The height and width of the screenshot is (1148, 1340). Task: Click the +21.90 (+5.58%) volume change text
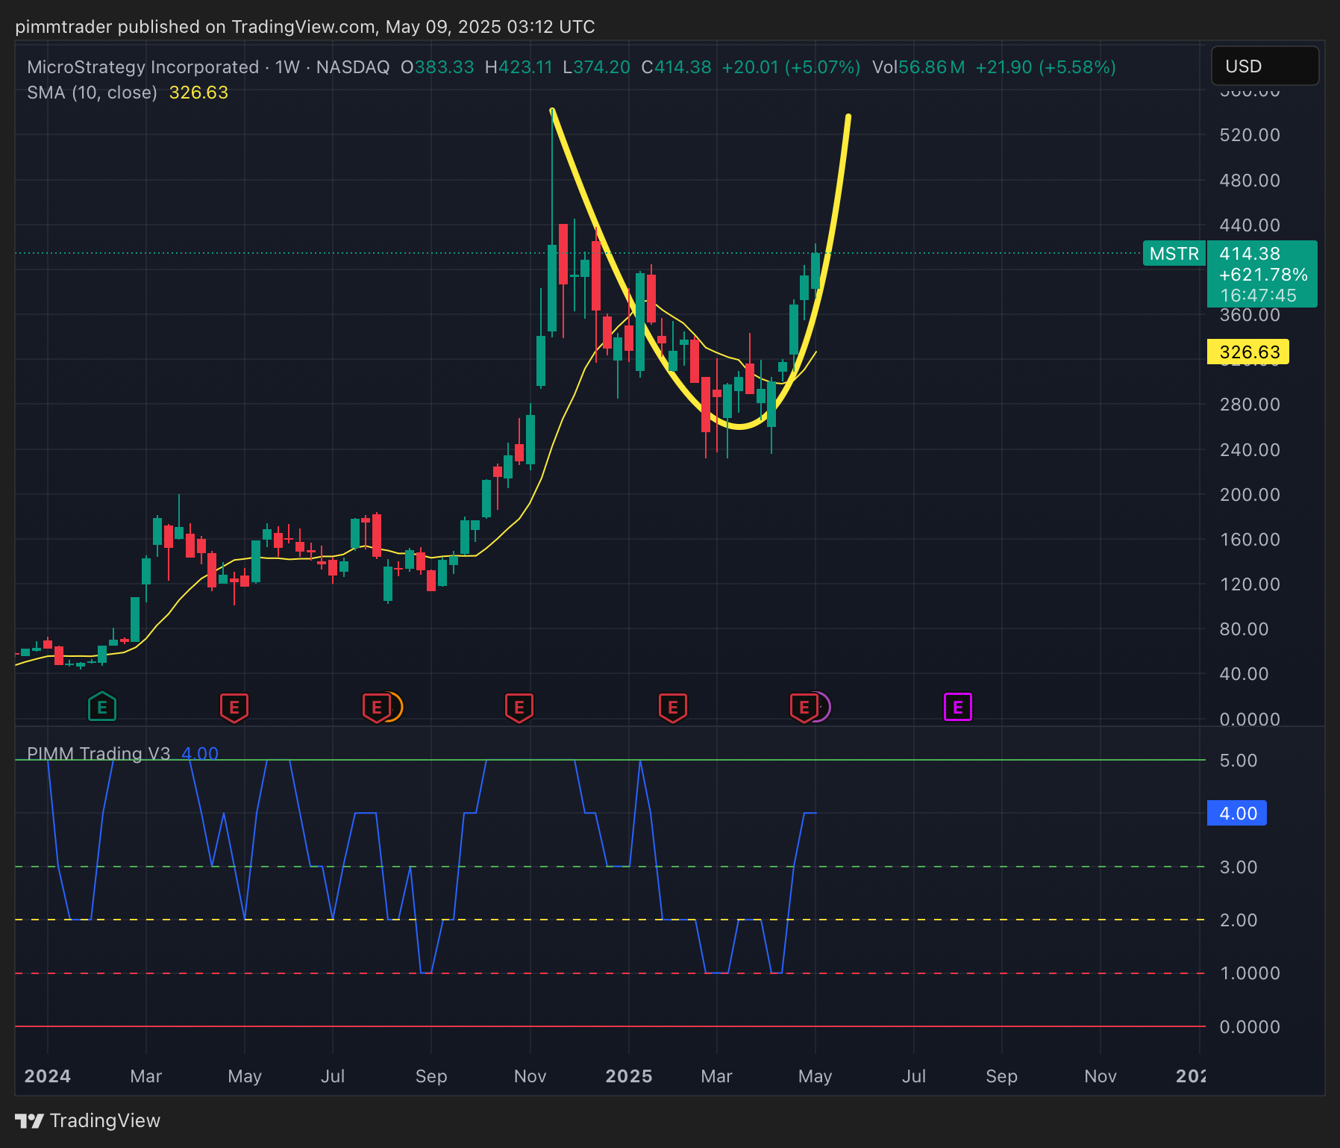point(1045,67)
